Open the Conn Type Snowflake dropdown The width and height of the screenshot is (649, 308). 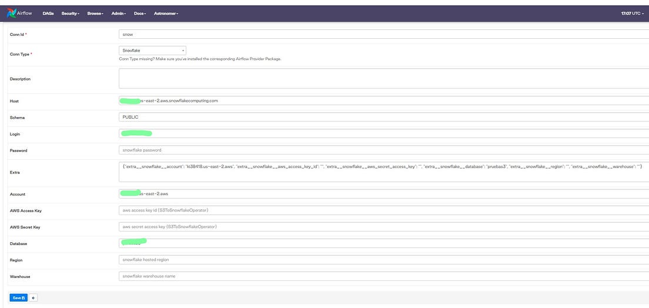152,51
